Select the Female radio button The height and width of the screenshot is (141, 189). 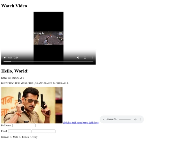tap(20, 137)
